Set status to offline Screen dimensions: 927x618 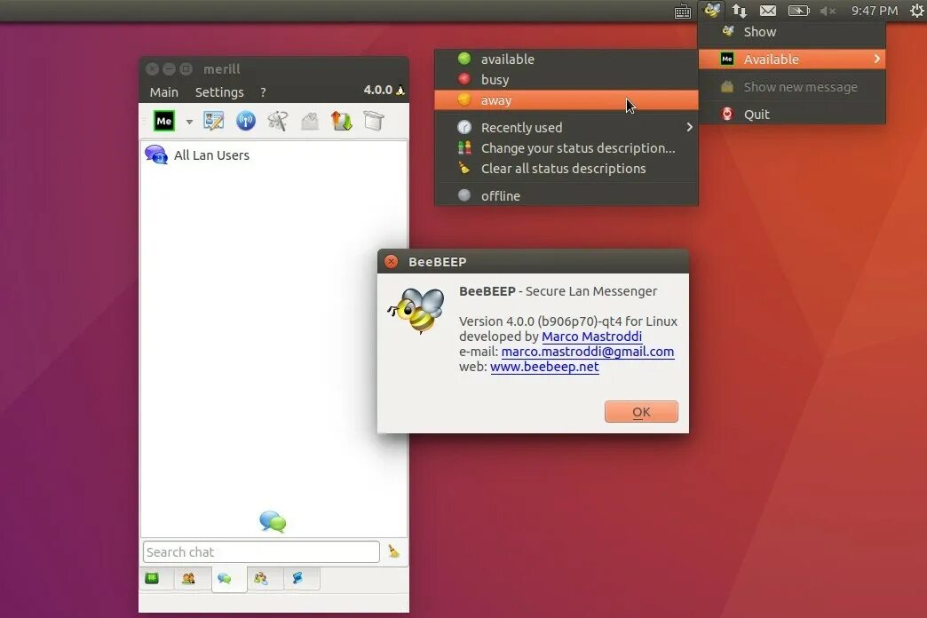coord(566,195)
